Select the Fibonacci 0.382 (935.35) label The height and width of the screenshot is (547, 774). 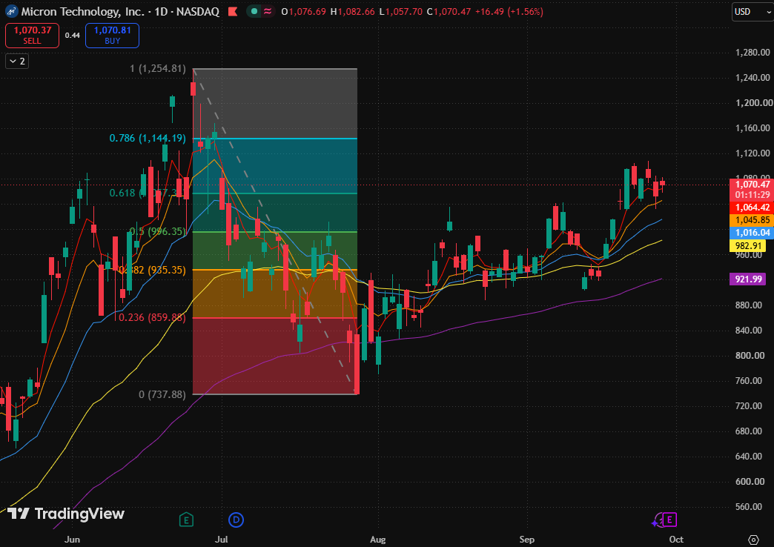click(x=153, y=270)
